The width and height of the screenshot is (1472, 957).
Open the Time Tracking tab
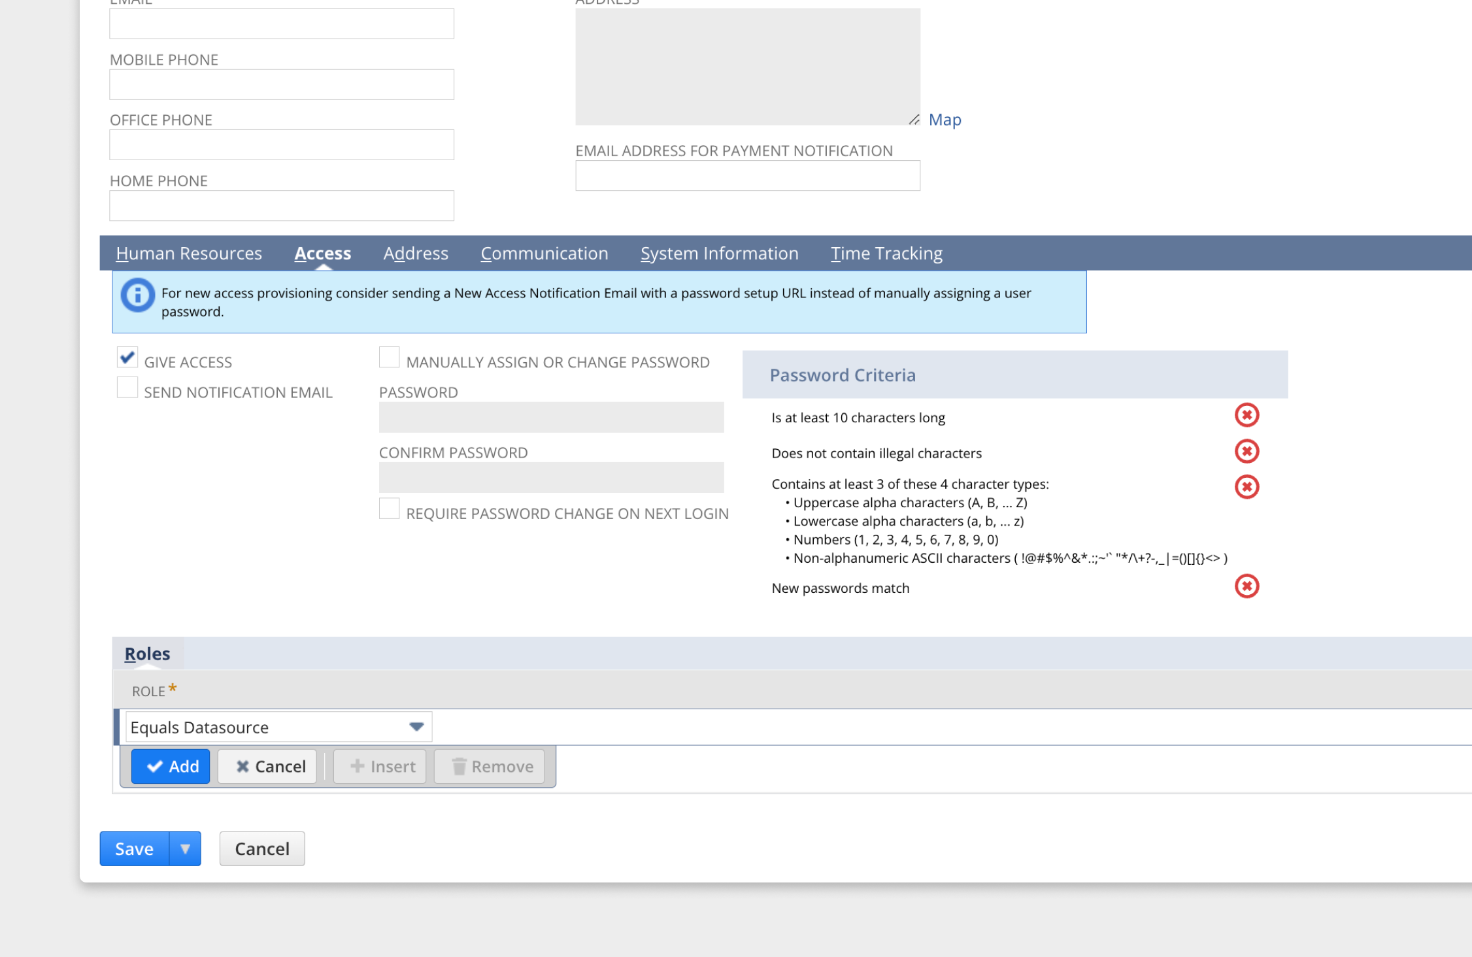click(x=886, y=254)
